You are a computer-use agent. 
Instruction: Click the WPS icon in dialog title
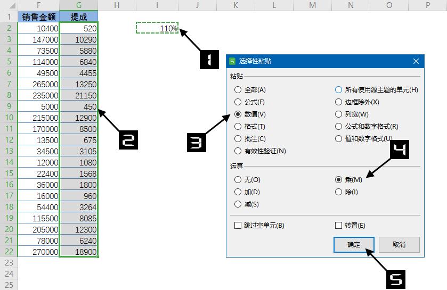coord(232,61)
